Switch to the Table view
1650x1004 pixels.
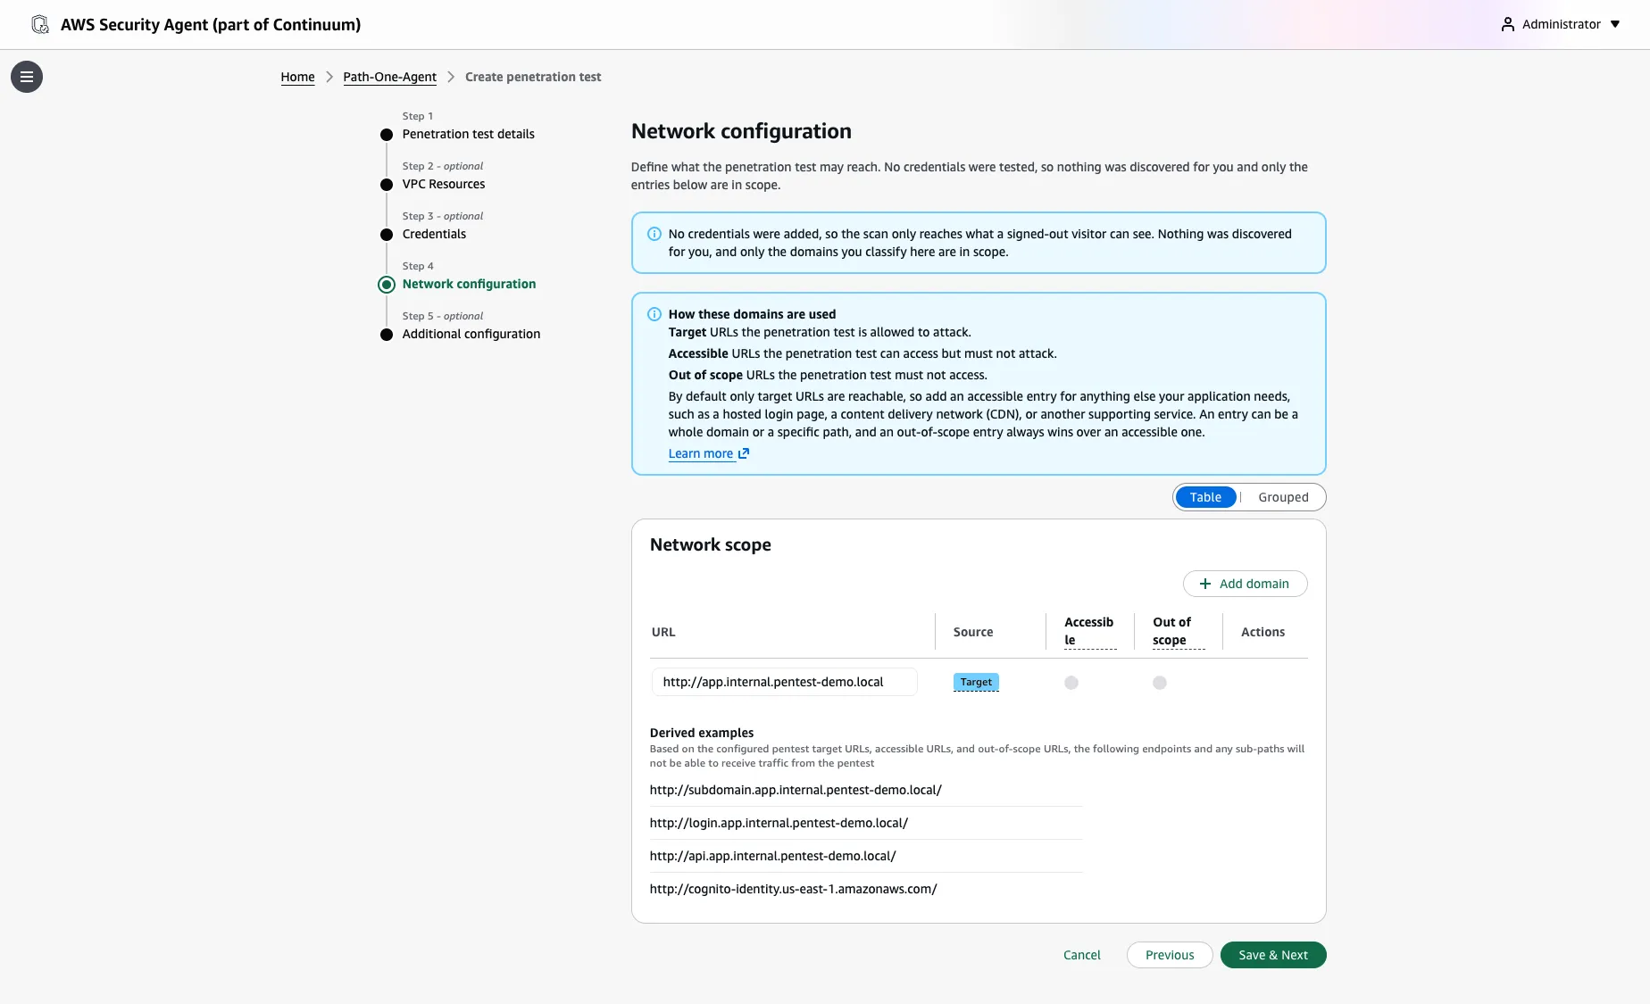(x=1205, y=497)
